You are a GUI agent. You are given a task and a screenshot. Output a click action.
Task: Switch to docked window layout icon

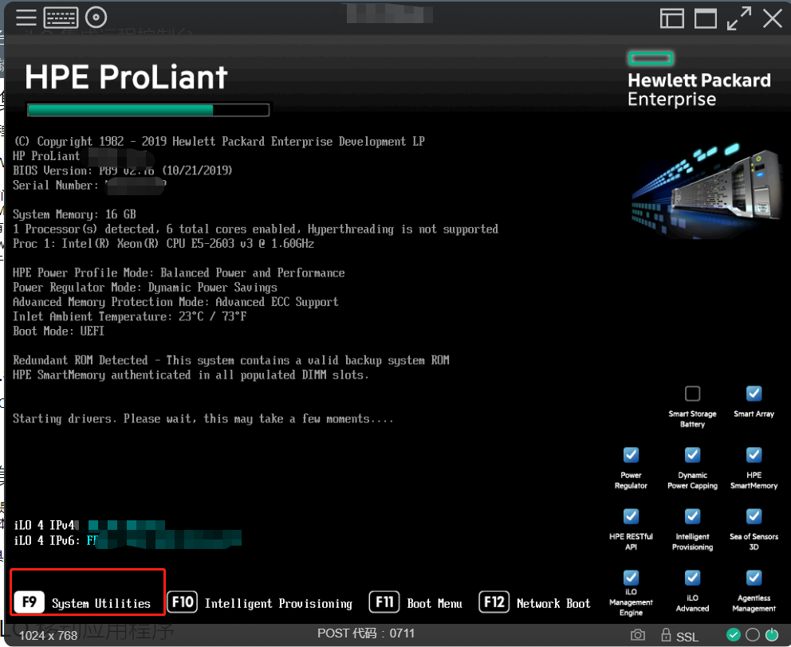671,18
